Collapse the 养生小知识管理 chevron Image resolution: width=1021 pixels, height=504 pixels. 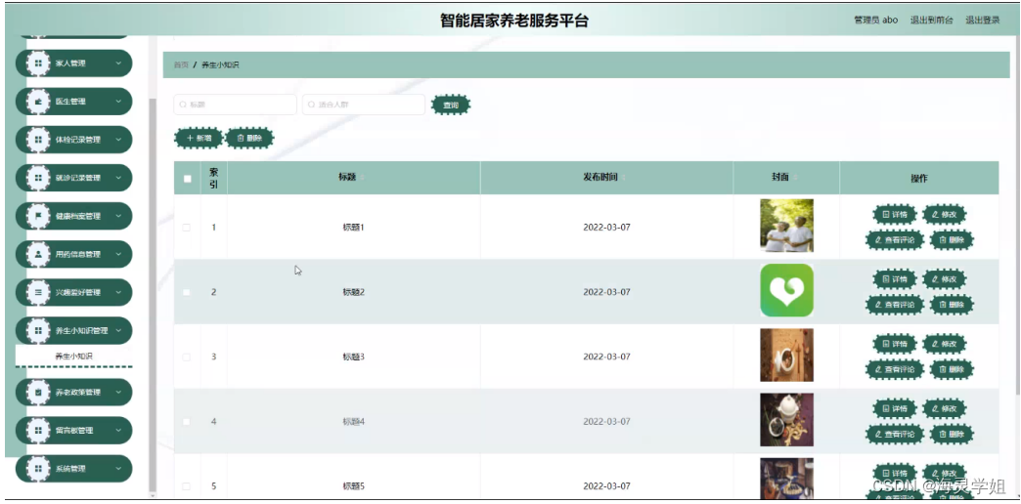tap(118, 330)
